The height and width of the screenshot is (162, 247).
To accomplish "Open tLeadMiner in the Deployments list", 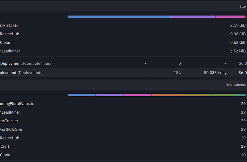I will [124, 112].
